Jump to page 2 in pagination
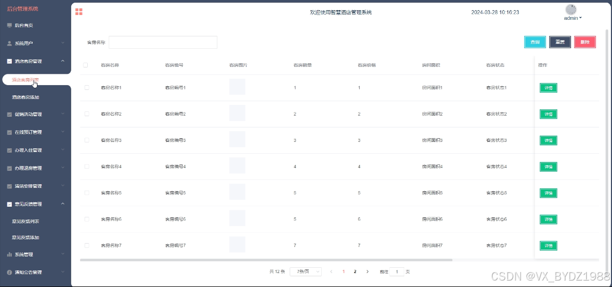 point(355,271)
